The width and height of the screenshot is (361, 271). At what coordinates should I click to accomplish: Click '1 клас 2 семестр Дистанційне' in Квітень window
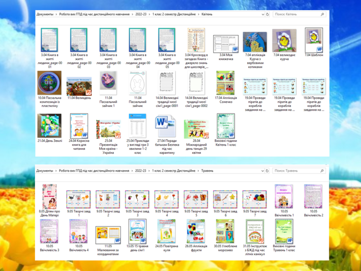point(174,14)
